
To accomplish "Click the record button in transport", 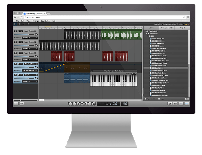I will (x=82, y=104).
